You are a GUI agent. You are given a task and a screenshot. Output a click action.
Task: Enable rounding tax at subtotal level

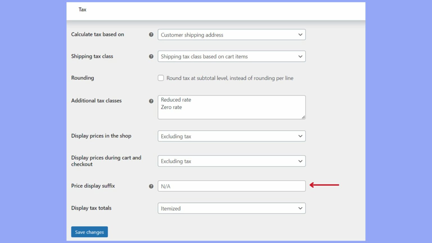(161, 78)
